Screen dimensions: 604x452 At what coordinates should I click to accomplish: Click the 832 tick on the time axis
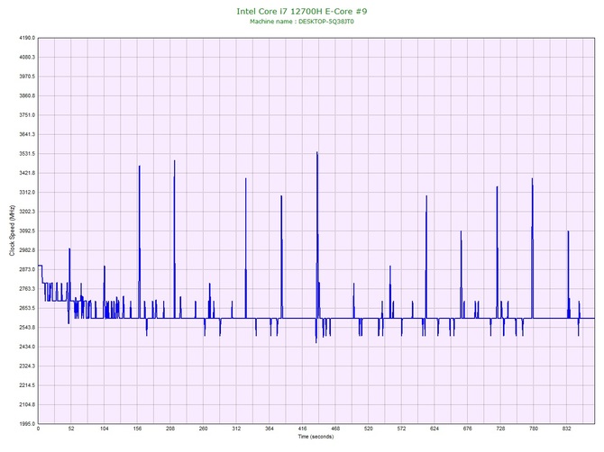[567, 429]
